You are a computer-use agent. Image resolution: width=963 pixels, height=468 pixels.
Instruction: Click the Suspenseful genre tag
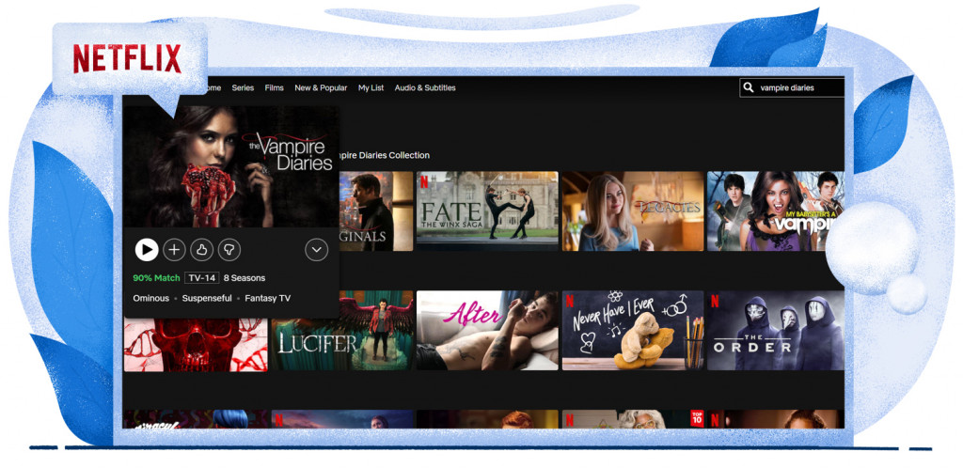point(206,298)
